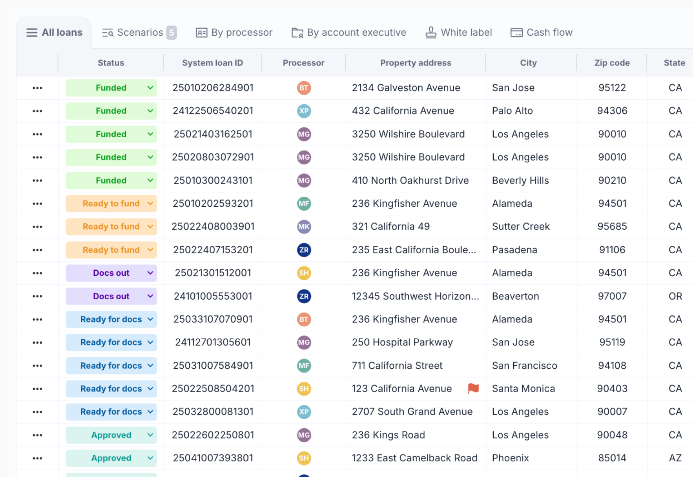Click zip code 85014
The width and height of the screenshot is (693, 477).
612,458
